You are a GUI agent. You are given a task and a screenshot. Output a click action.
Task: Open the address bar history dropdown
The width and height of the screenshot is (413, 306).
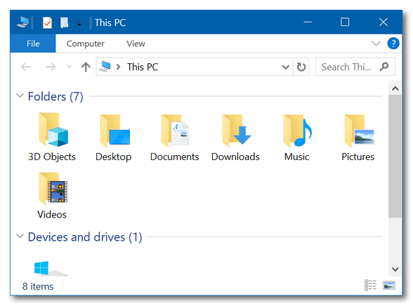(285, 67)
